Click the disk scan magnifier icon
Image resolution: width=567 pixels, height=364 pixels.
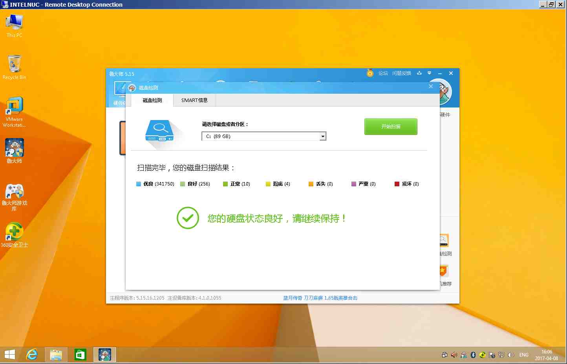[x=160, y=131]
